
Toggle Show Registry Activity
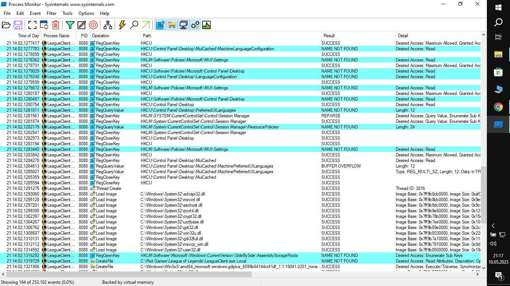(160, 25)
